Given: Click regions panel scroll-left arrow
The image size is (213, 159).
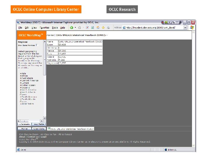Looking at the screenshot, I should coord(19,121).
